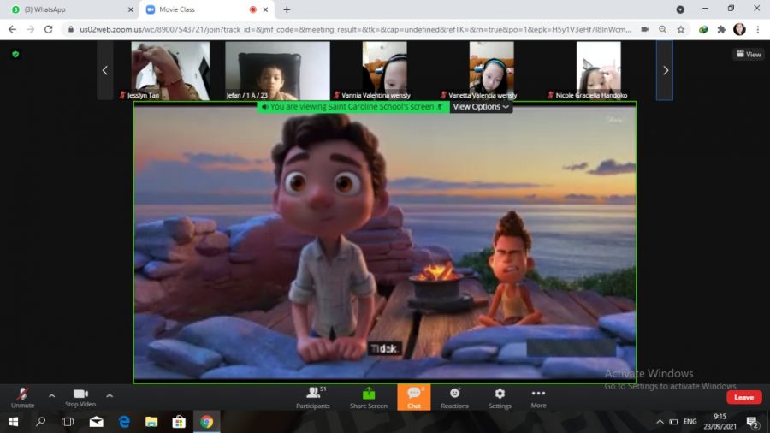Toggle the microphone with Unmute
The width and height of the screenshot is (770, 433).
click(23, 397)
